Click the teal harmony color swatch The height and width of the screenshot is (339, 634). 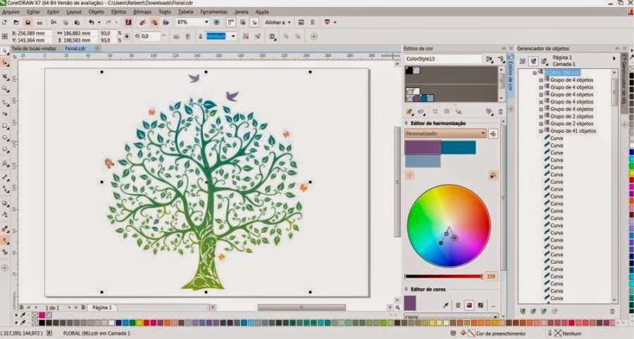(458, 148)
